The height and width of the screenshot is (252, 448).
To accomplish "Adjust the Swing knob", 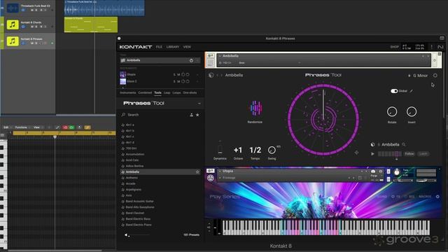I will pos(272,150).
